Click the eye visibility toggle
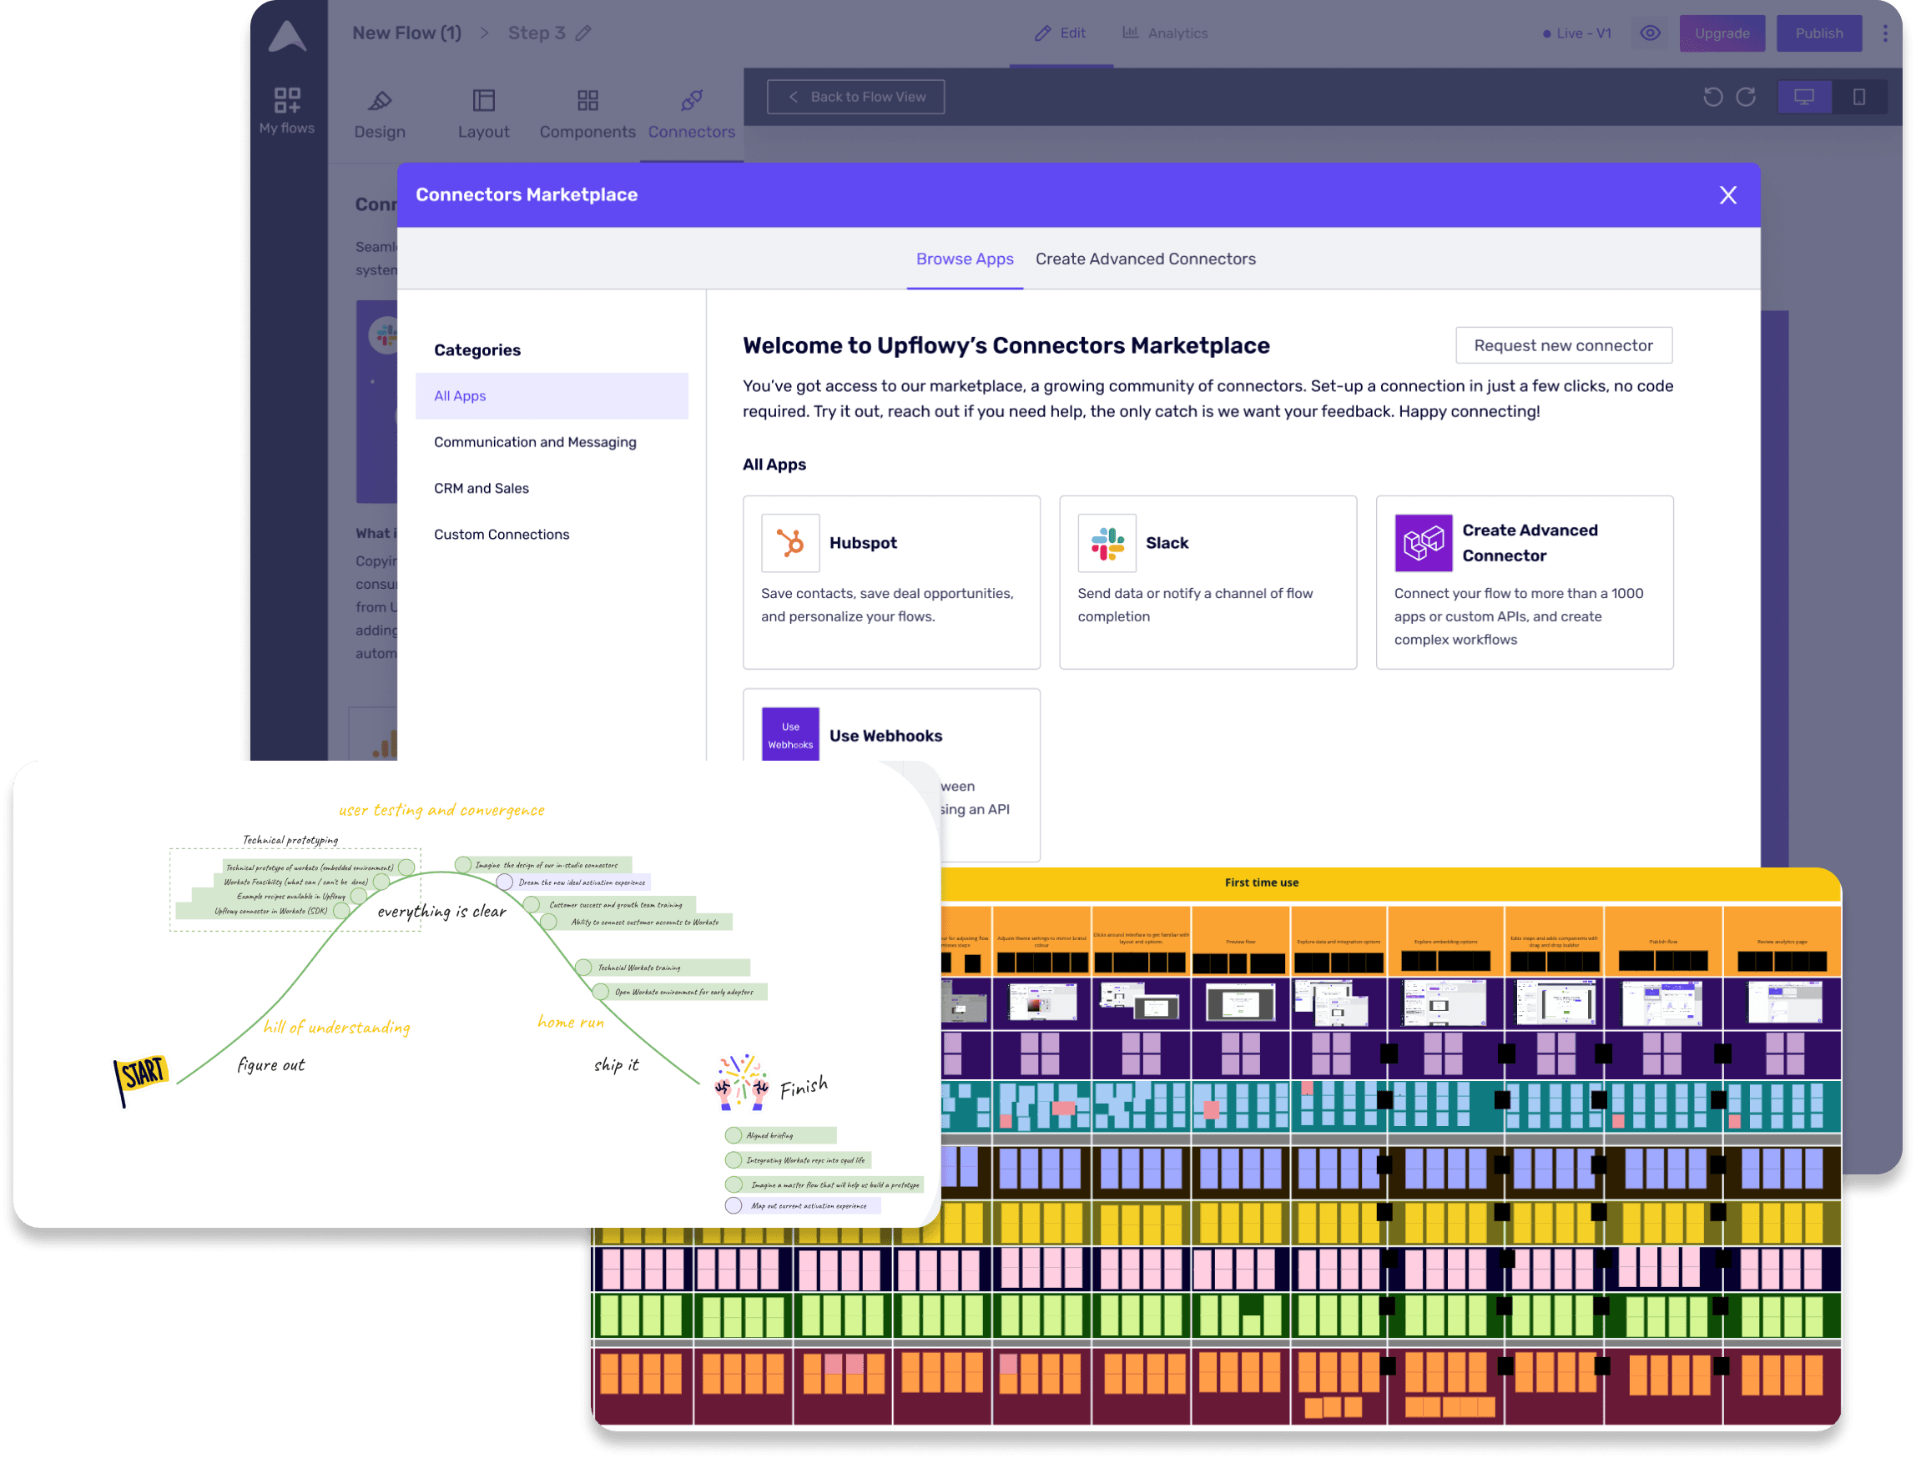This screenshot has height=1458, width=1916. click(x=1648, y=33)
